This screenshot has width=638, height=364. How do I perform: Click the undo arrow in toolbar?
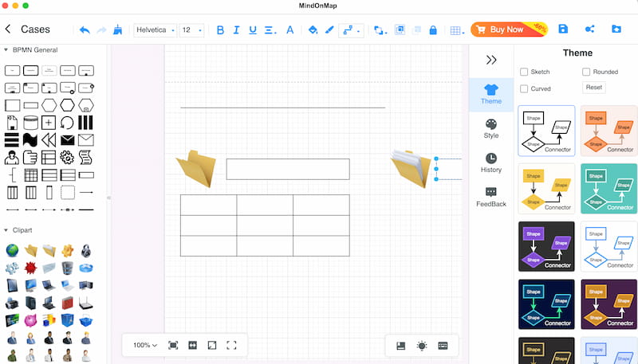tap(85, 29)
